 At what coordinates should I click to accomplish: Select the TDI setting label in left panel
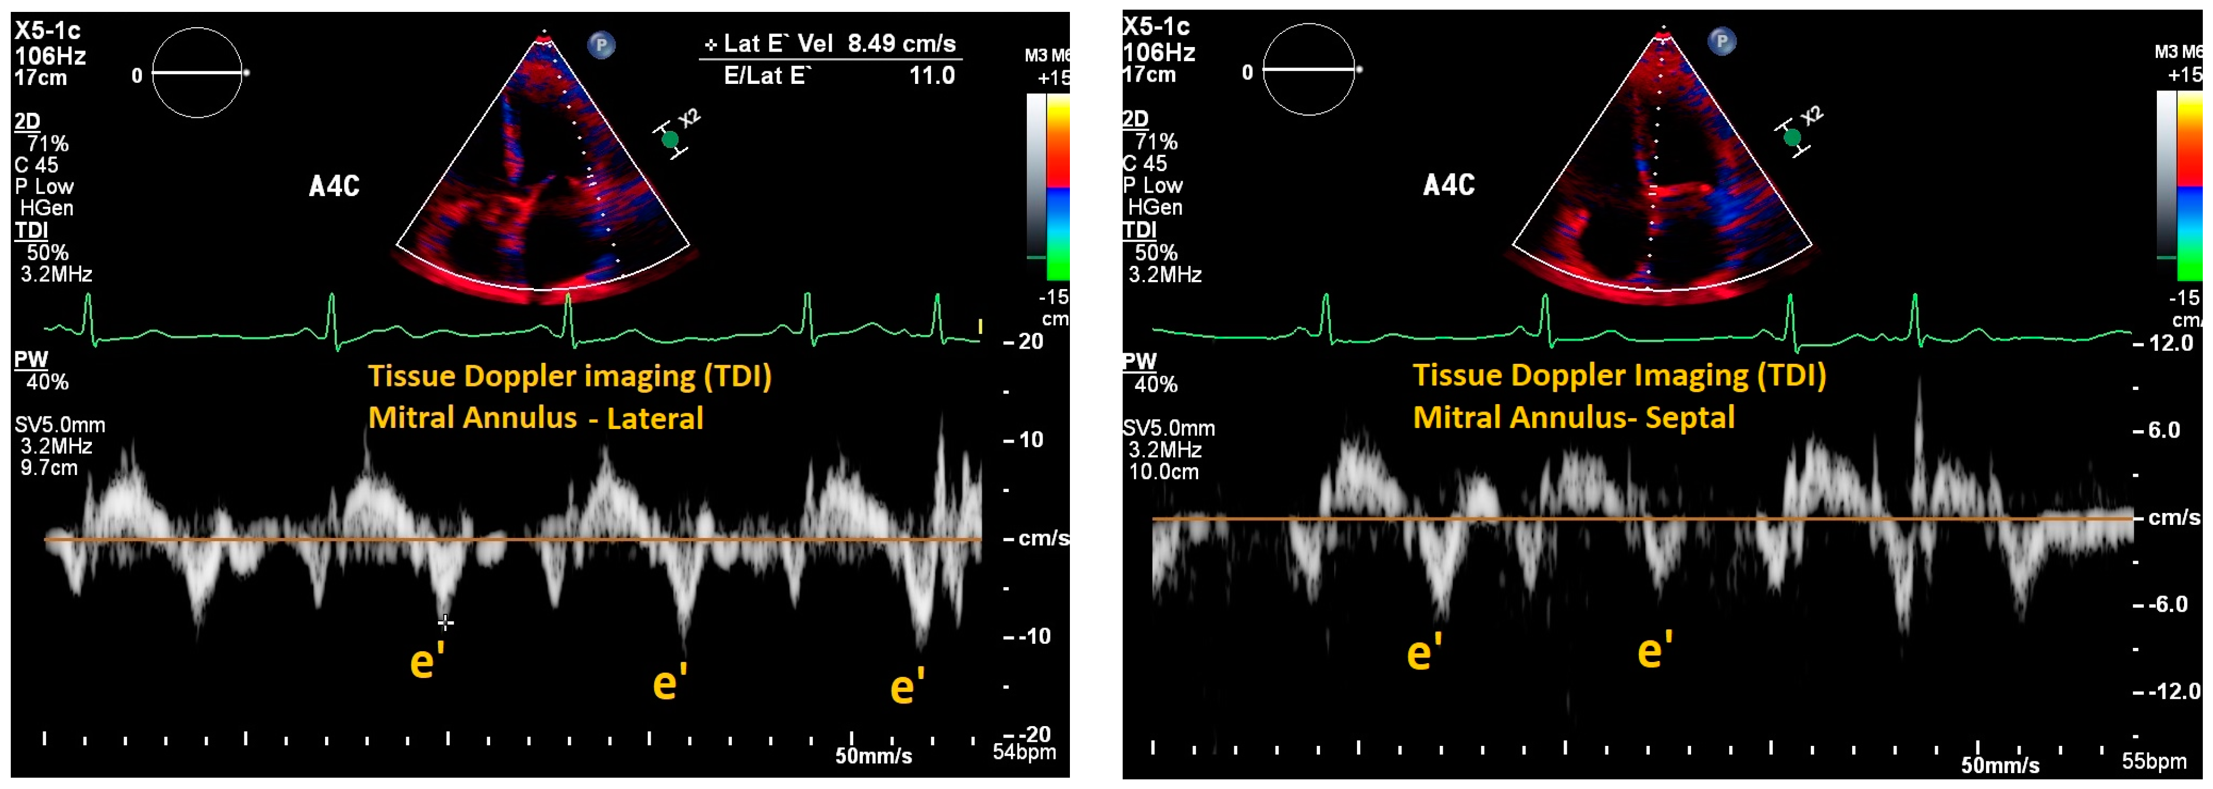click(x=31, y=230)
